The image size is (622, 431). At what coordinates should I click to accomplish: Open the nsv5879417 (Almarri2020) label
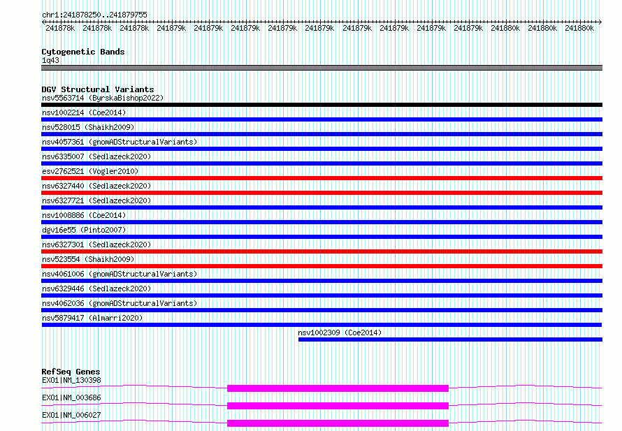92,318
